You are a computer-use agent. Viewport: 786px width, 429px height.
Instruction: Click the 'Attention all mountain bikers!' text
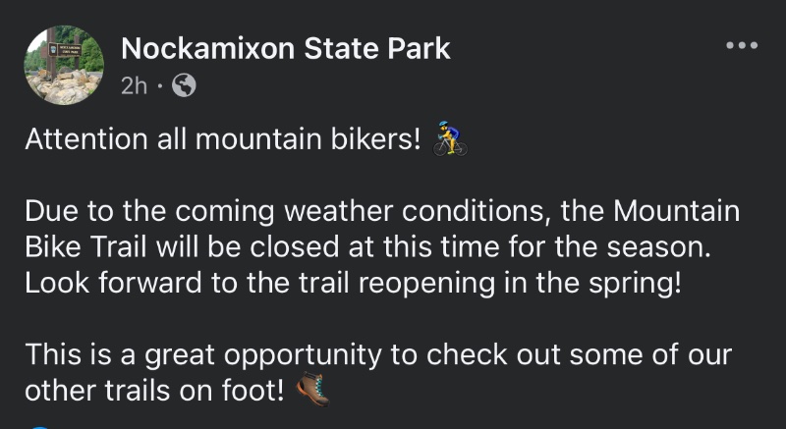click(x=223, y=140)
